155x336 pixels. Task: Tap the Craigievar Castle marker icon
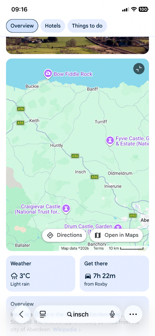pyautogui.click(x=66, y=209)
